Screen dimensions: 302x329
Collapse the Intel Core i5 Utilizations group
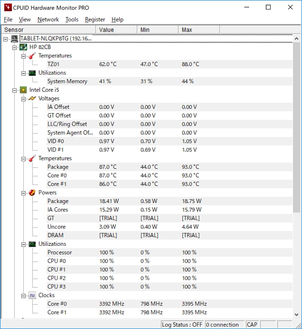point(23,244)
